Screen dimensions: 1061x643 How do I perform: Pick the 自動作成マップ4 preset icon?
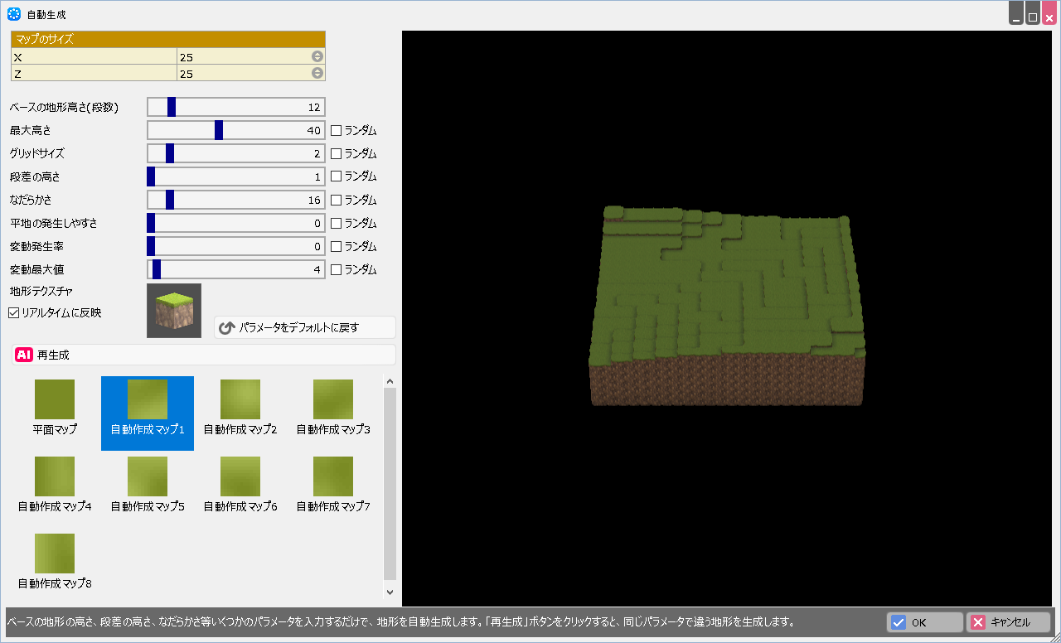(x=55, y=476)
